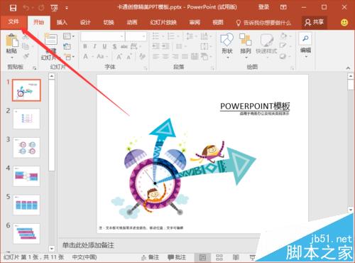The image size is (355, 263).
Task: Click the Increase List Level icon
Action: [x=165, y=46]
